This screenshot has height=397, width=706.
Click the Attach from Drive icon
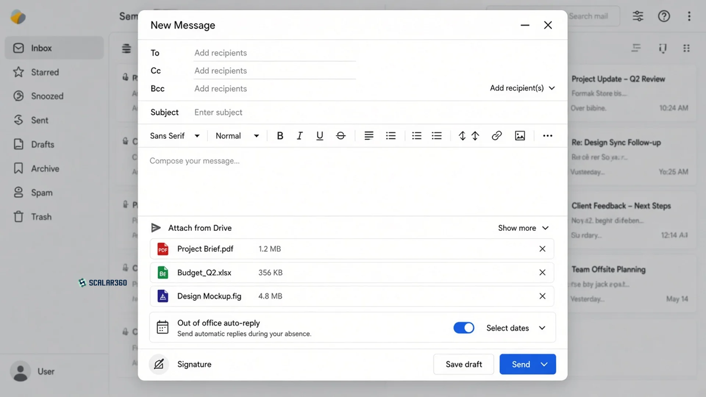pyautogui.click(x=156, y=228)
